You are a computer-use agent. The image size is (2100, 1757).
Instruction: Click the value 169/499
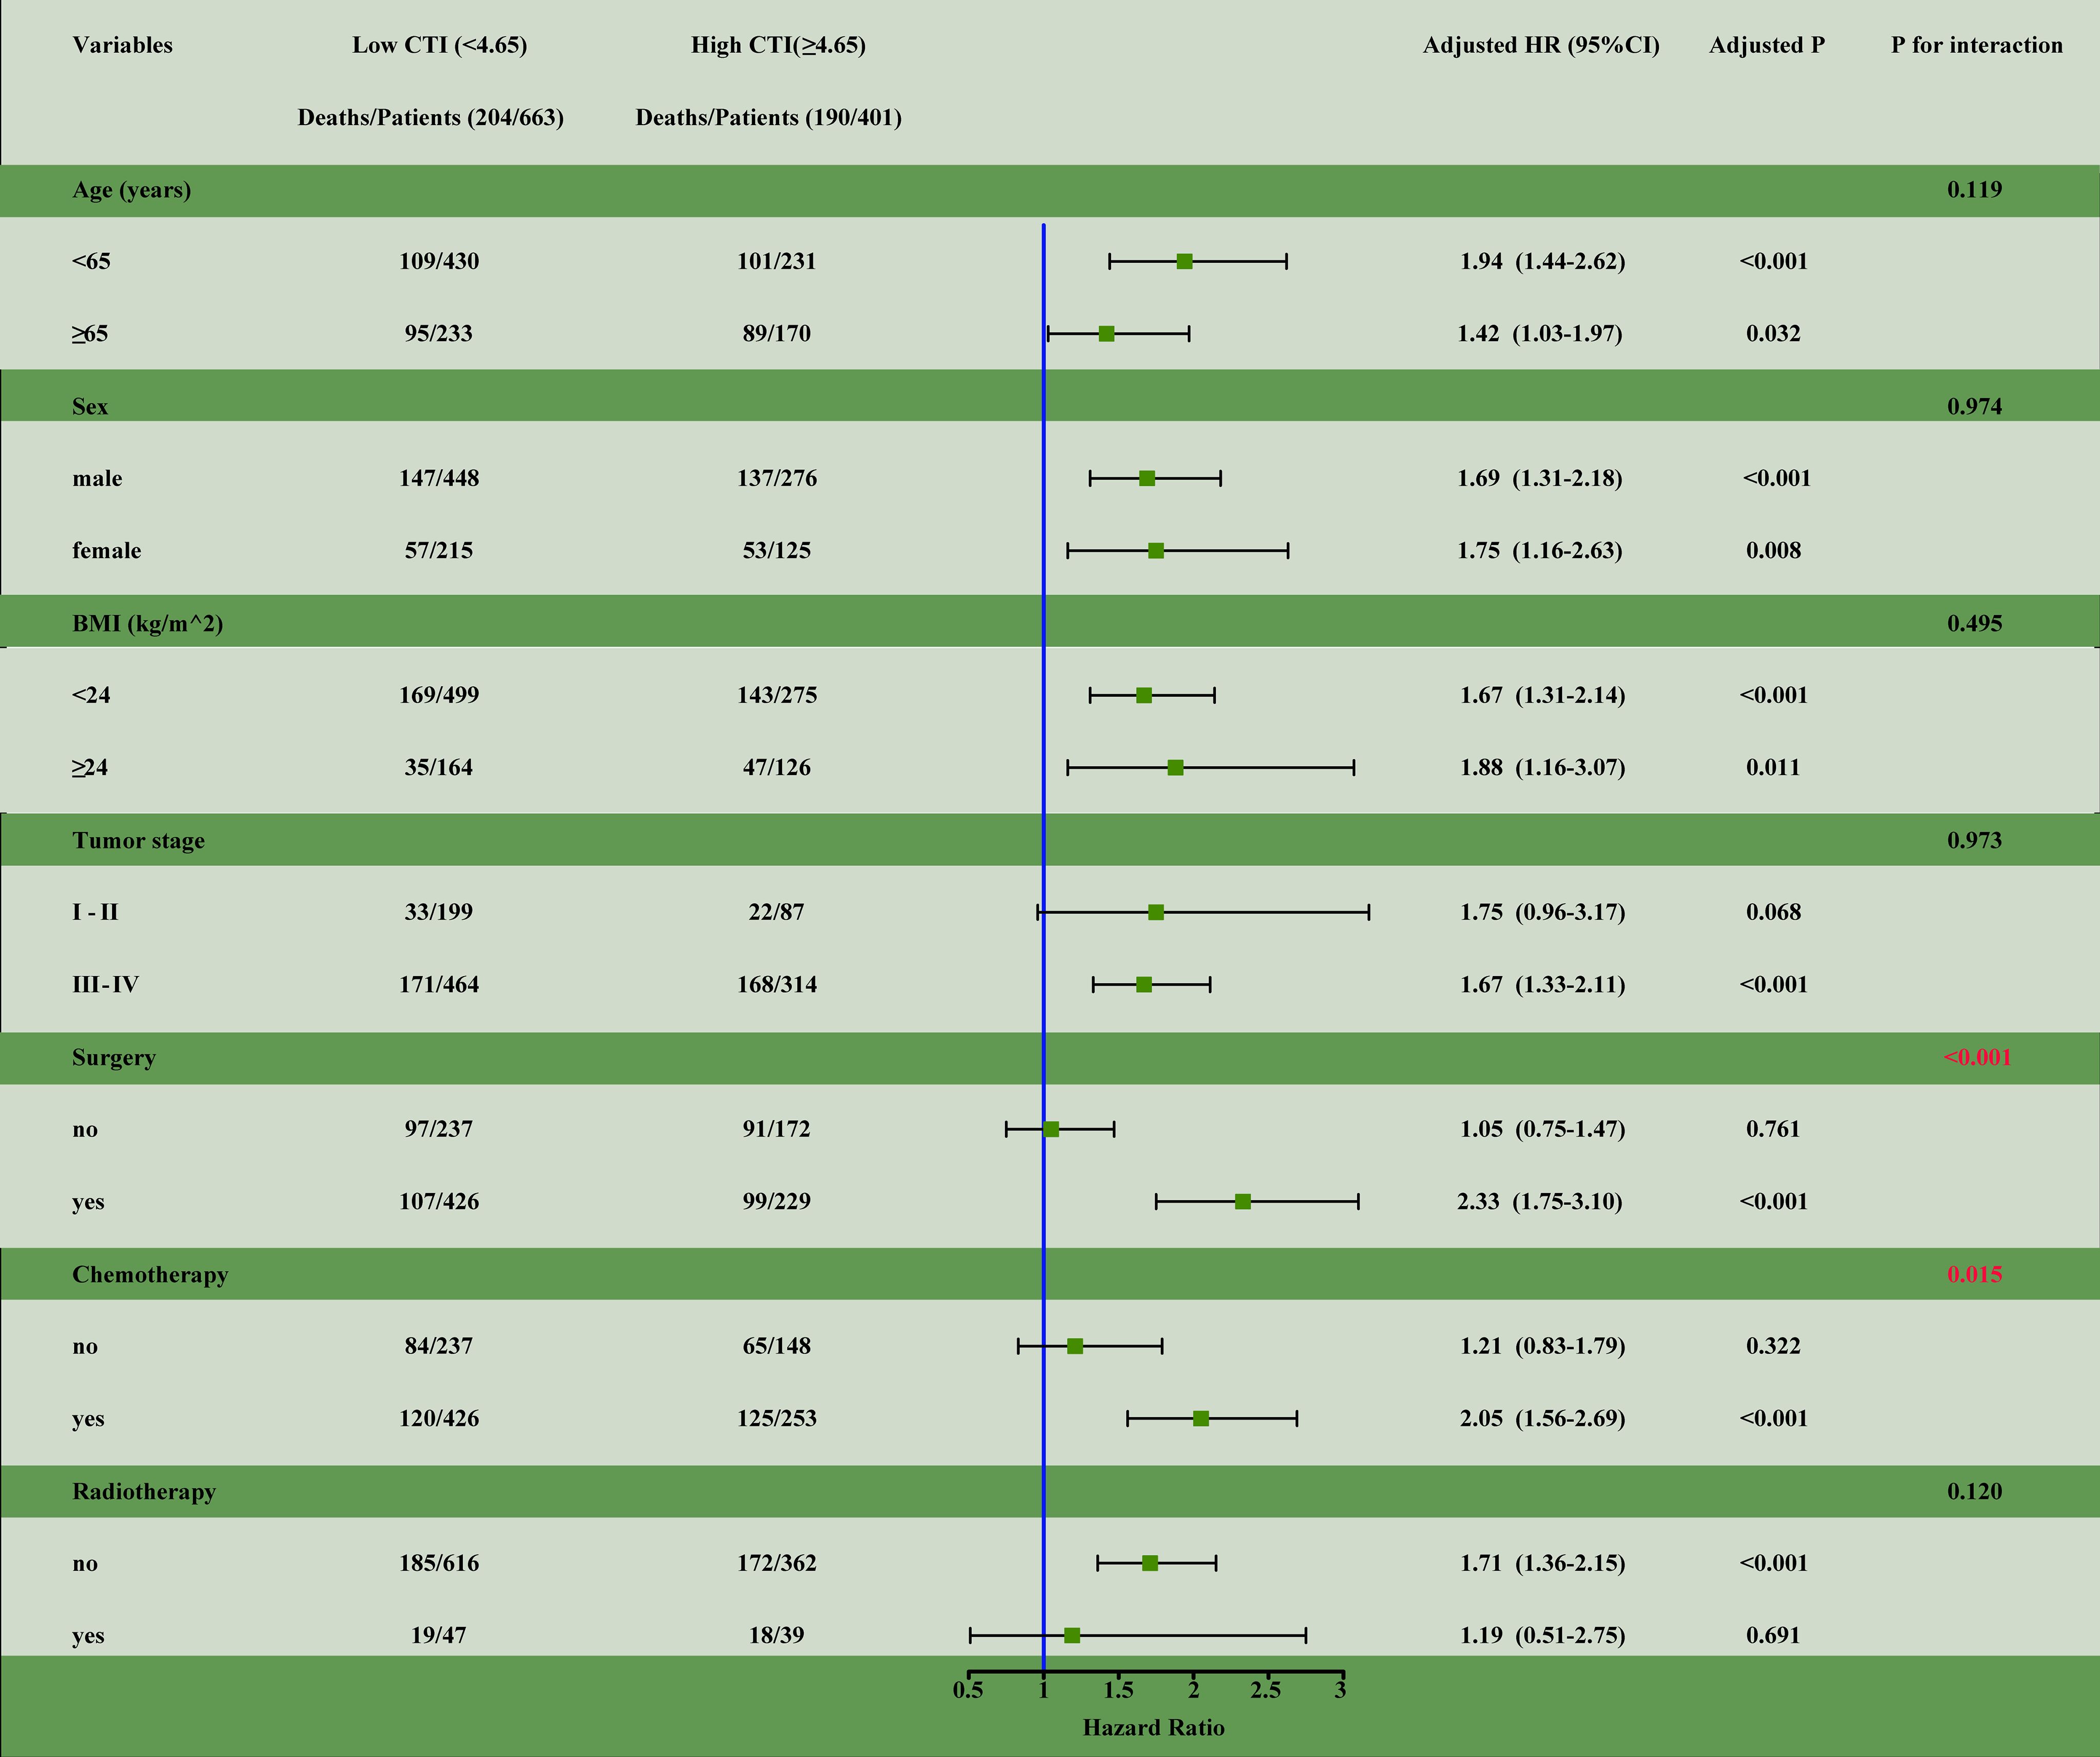(x=439, y=696)
